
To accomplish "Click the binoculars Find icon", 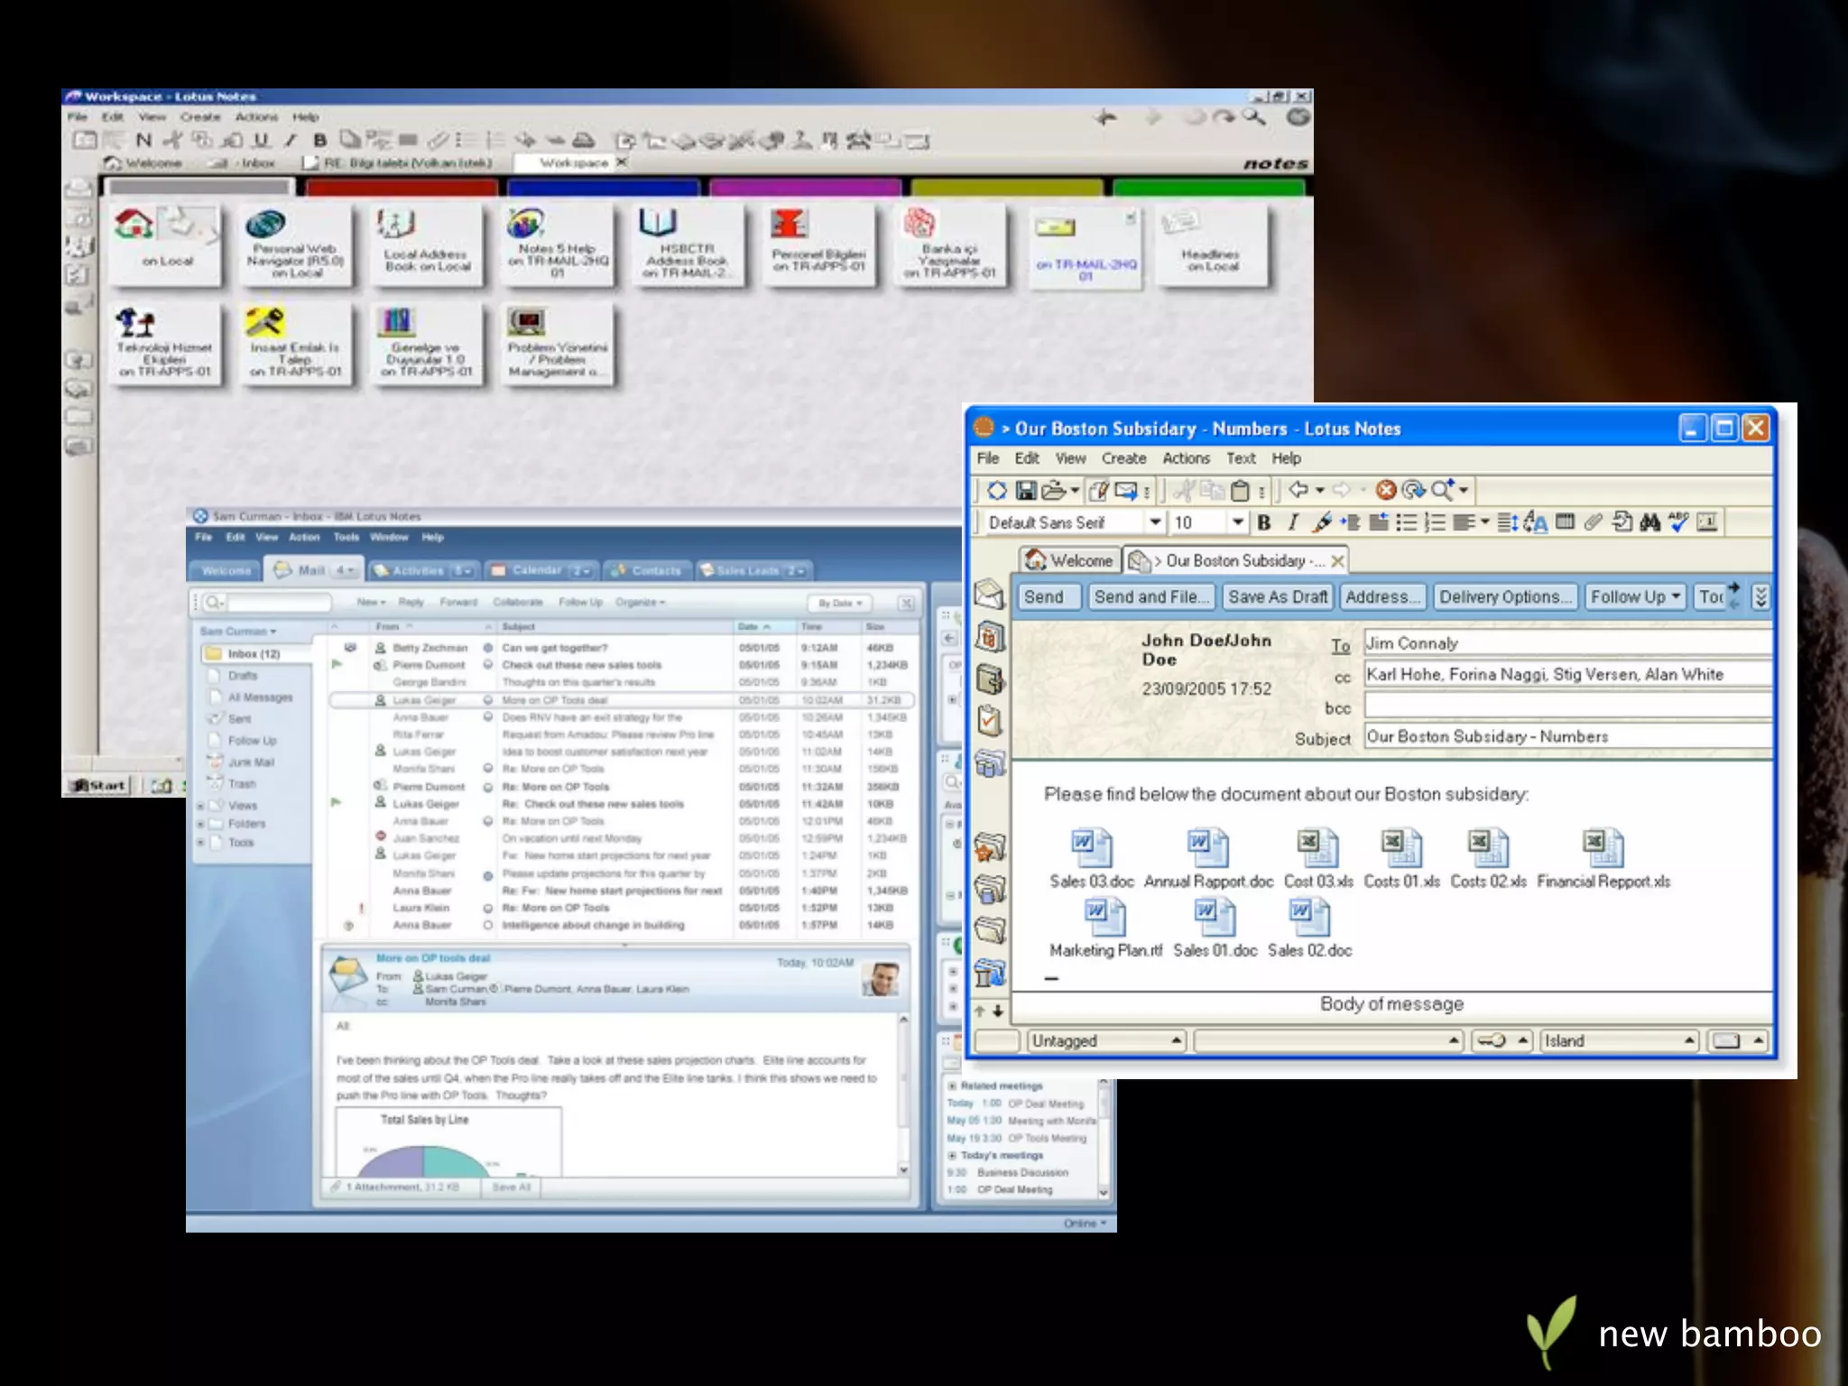I will click(1650, 522).
